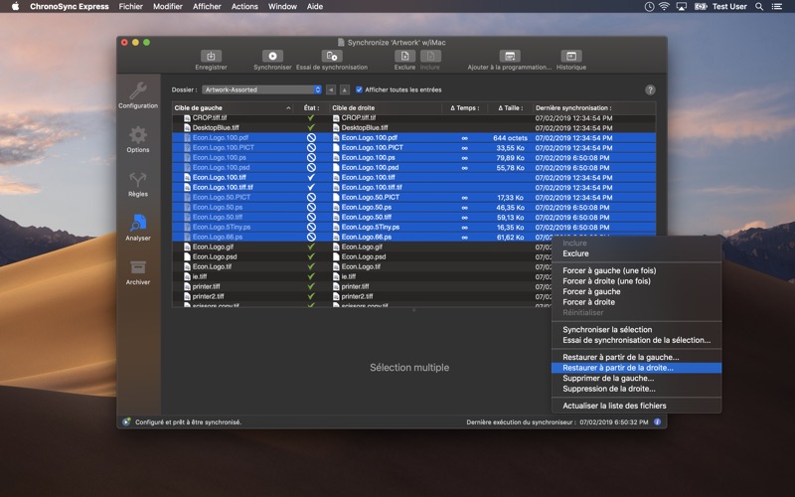Image resolution: width=795 pixels, height=497 pixels.
Task: Click the Enregistrer toolbar icon
Action: point(211,57)
